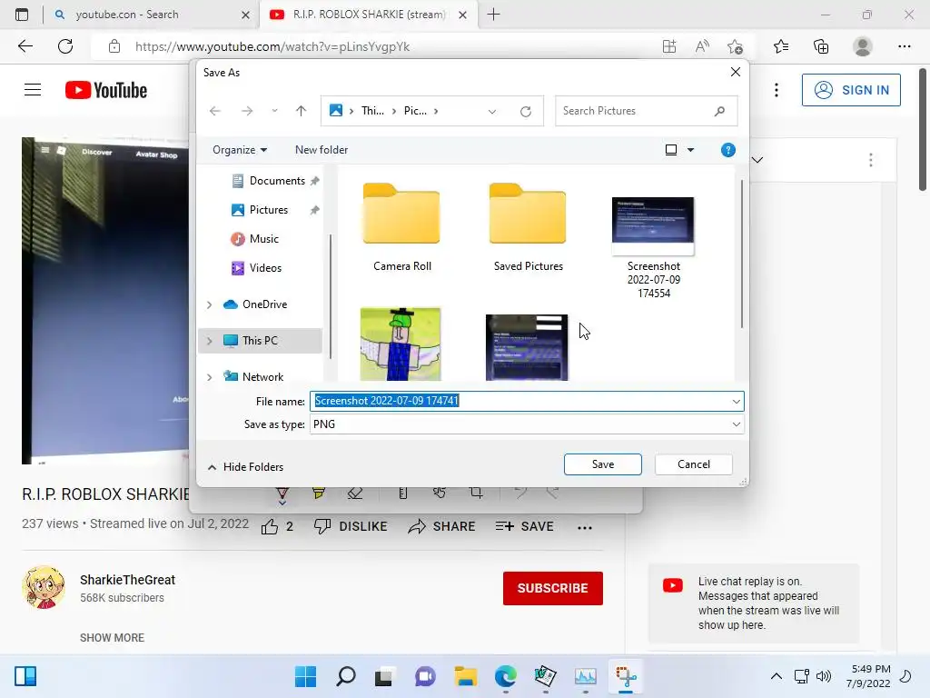
Task: Click the Edge browser back arrow
Action: pyautogui.click(x=25, y=46)
